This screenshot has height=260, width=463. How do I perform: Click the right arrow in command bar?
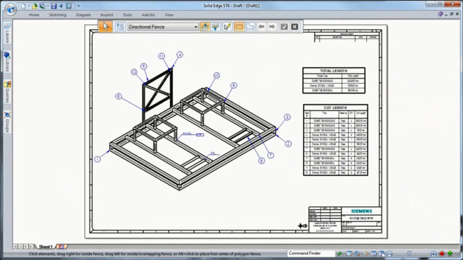pyautogui.click(x=272, y=27)
